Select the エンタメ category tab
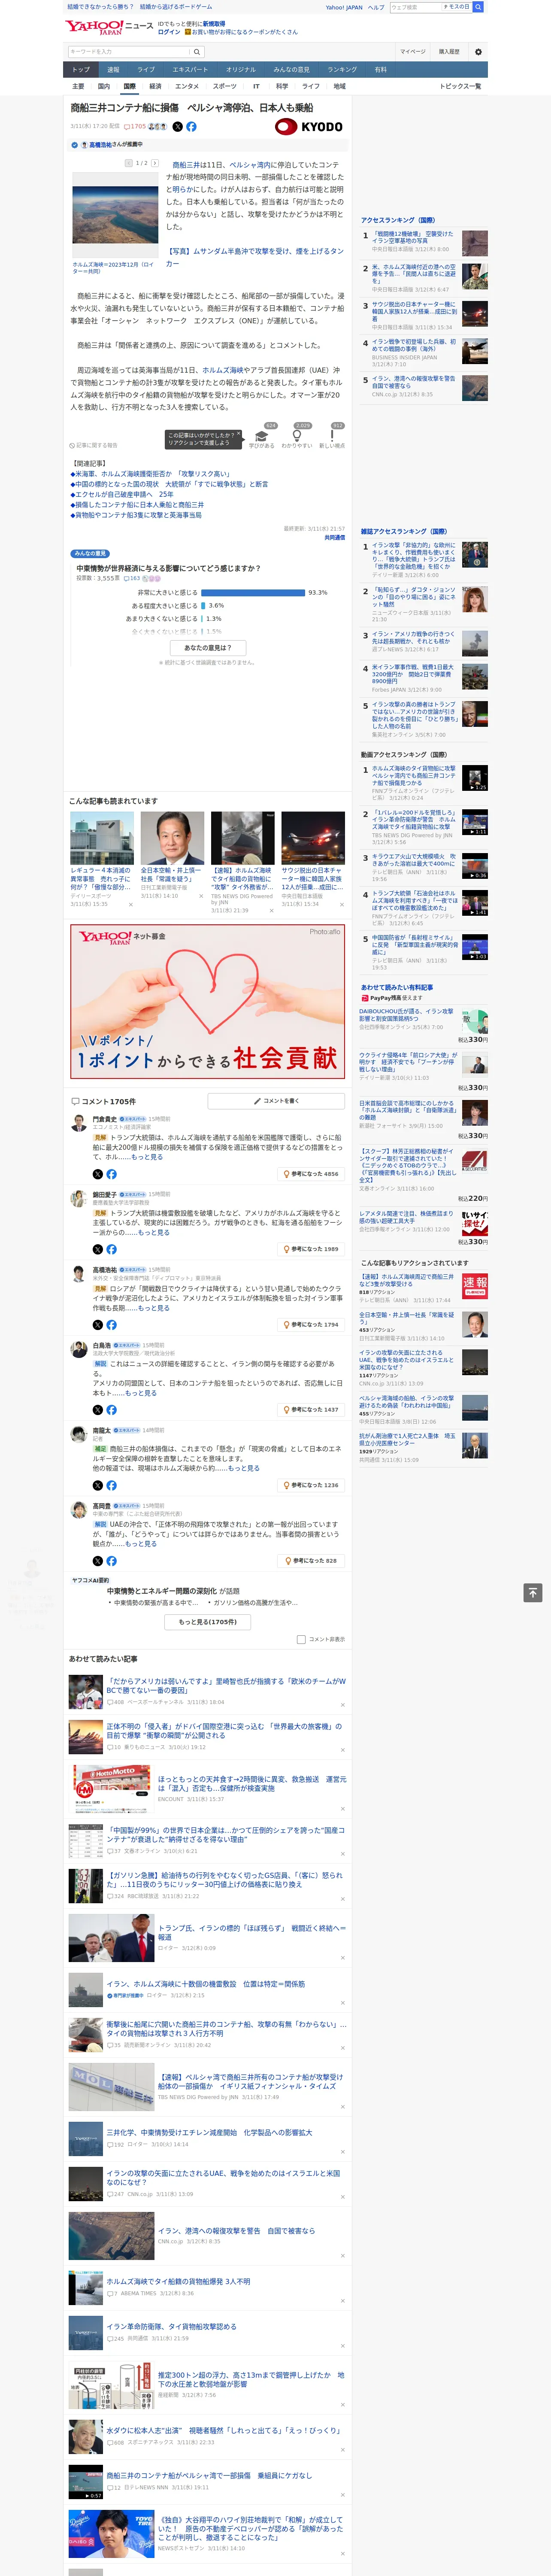 187,86
